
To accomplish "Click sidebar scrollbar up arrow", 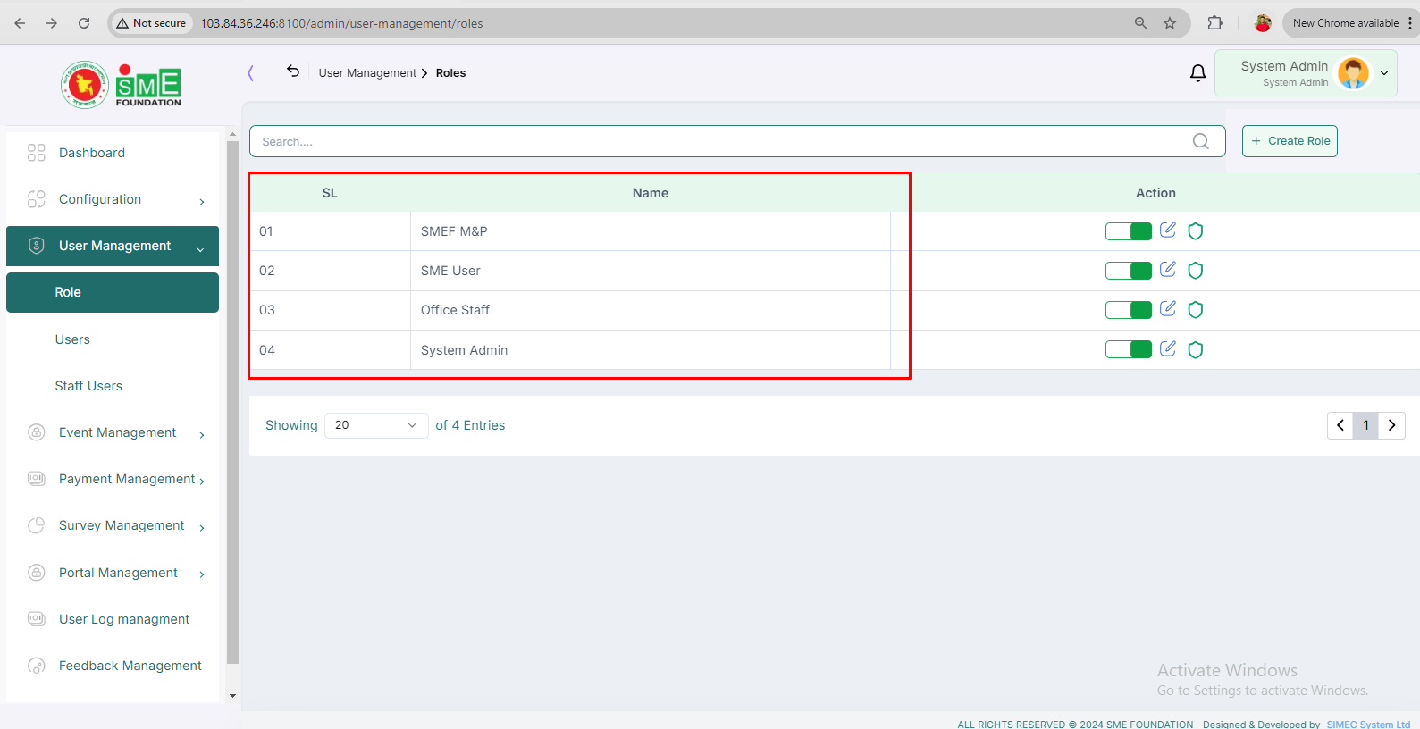I will point(232,134).
